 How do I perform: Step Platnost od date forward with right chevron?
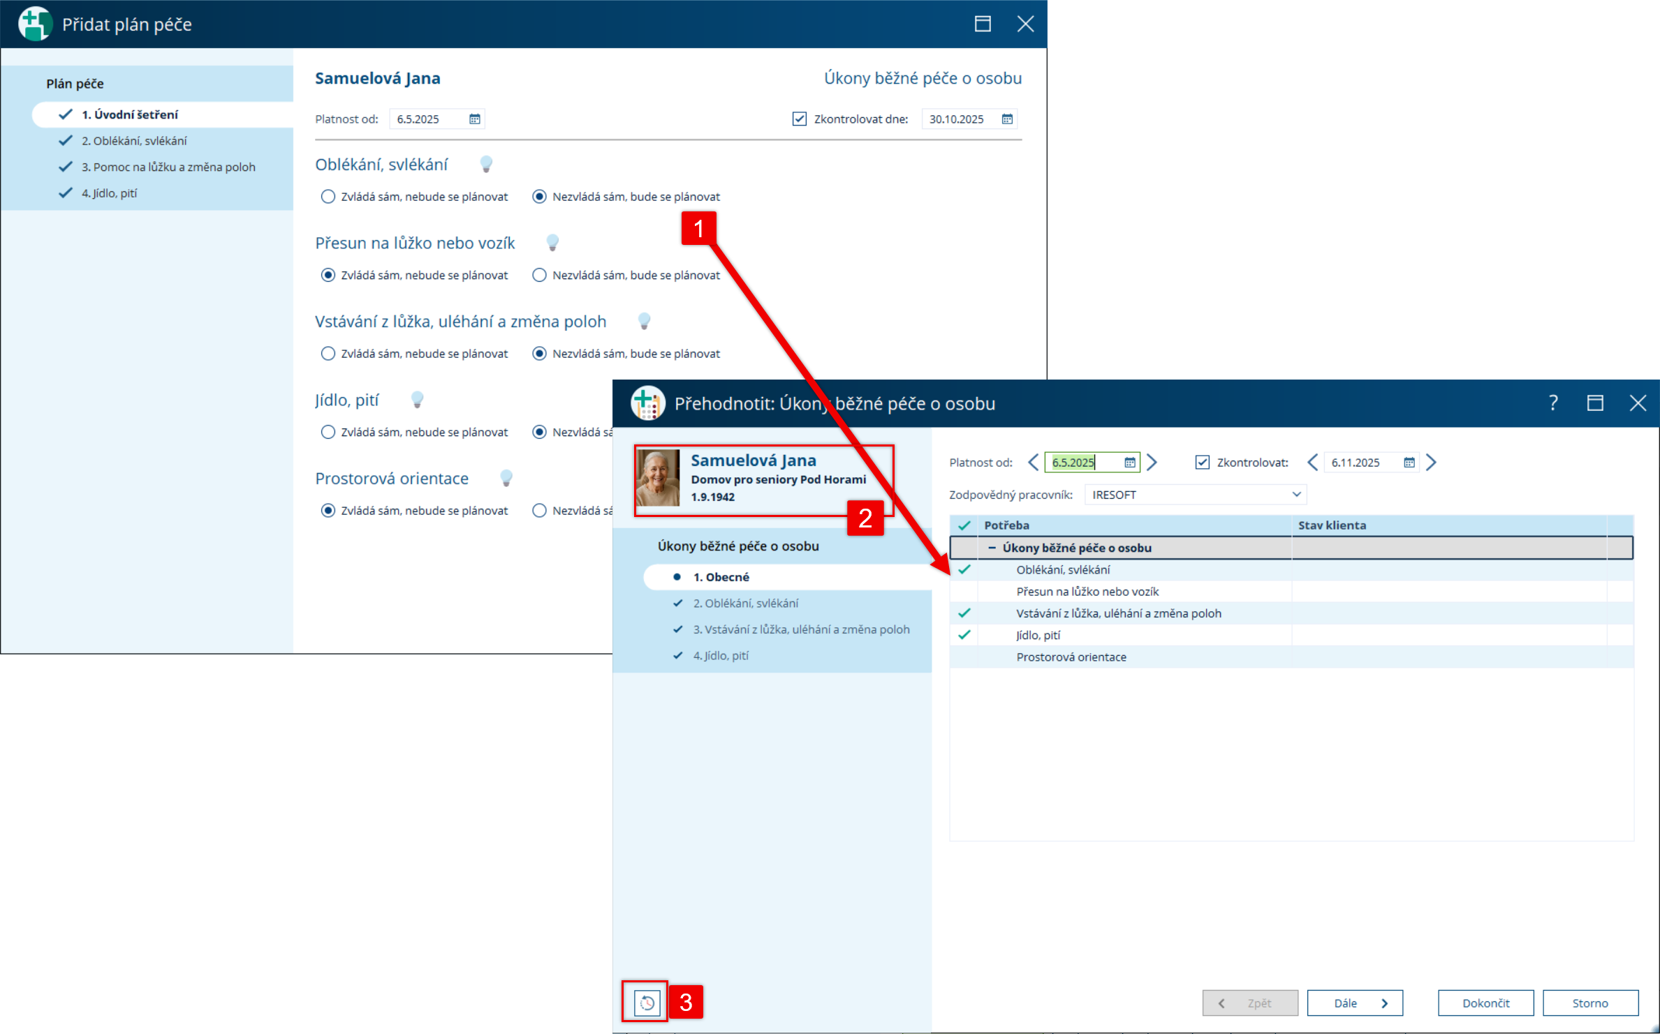(x=1152, y=463)
